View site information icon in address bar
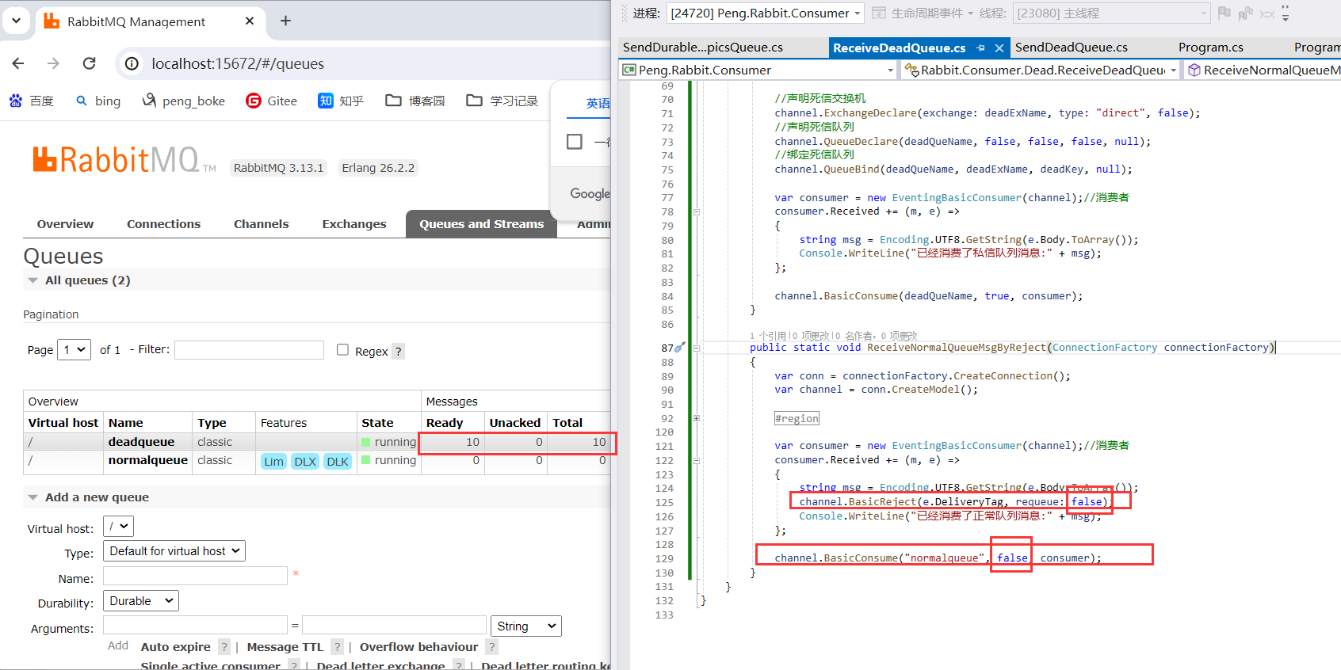The width and height of the screenshot is (1341, 670). click(132, 63)
